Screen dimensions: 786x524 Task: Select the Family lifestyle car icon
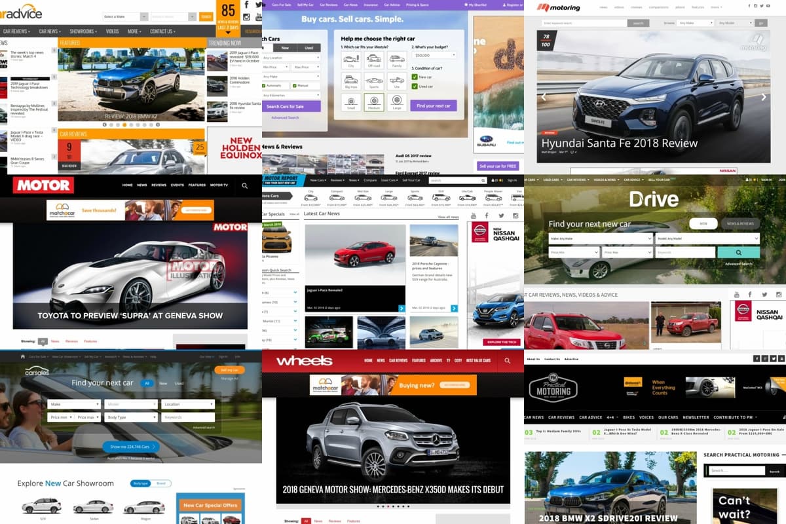point(396,60)
